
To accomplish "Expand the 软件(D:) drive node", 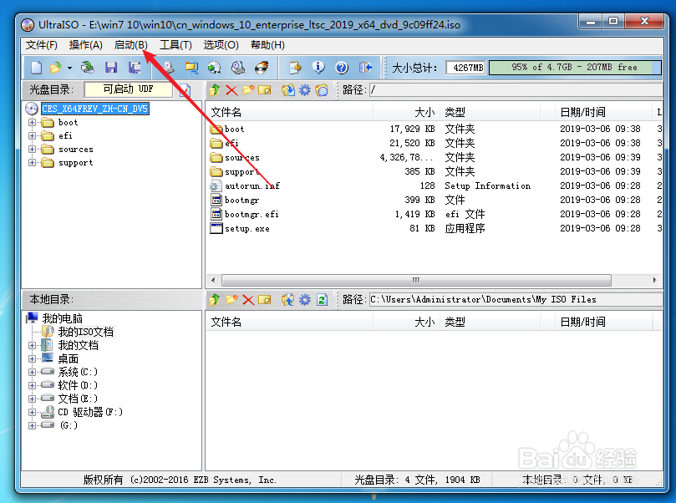I will click(33, 385).
